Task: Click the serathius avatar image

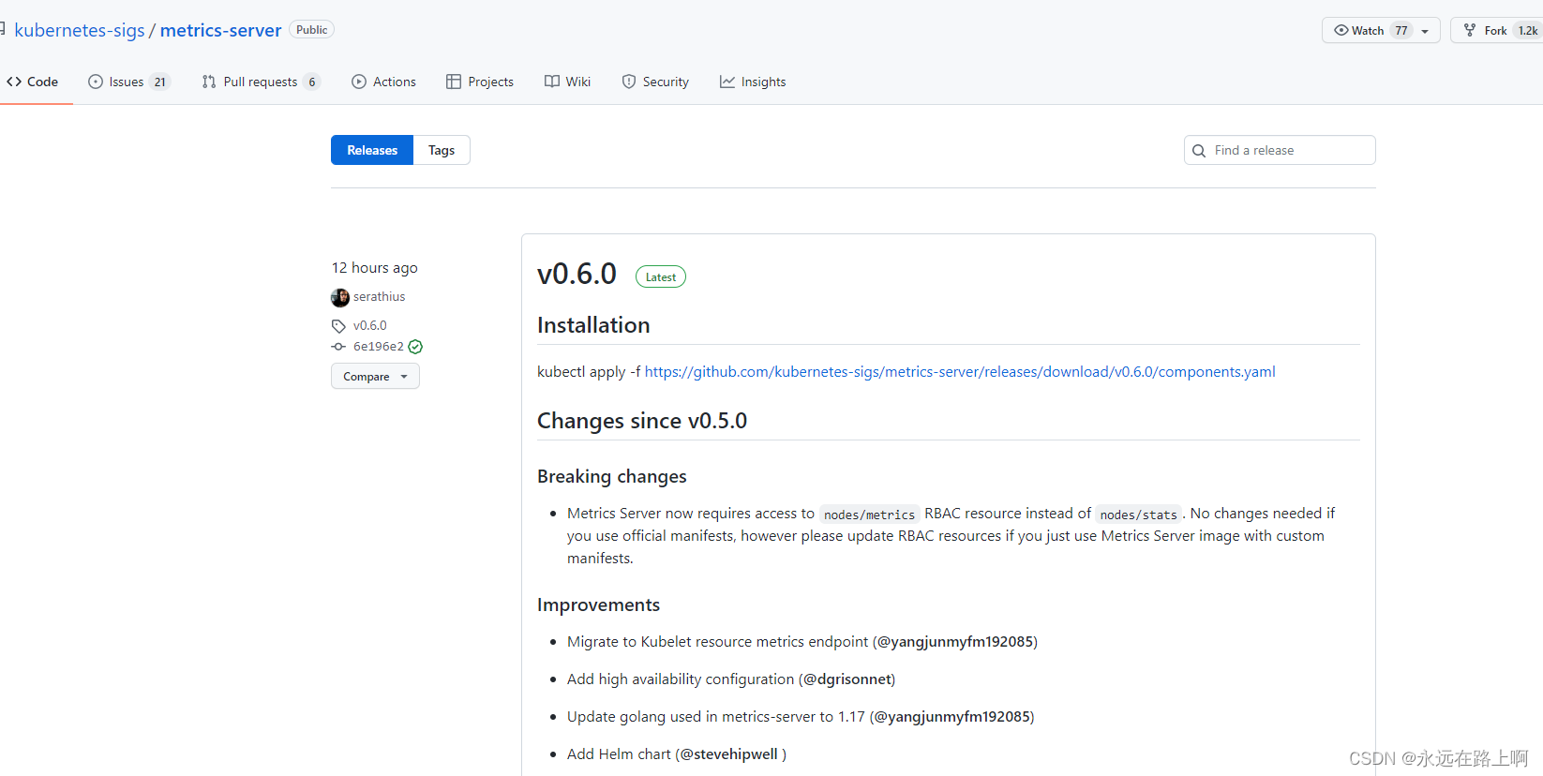Action: pos(340,297)
